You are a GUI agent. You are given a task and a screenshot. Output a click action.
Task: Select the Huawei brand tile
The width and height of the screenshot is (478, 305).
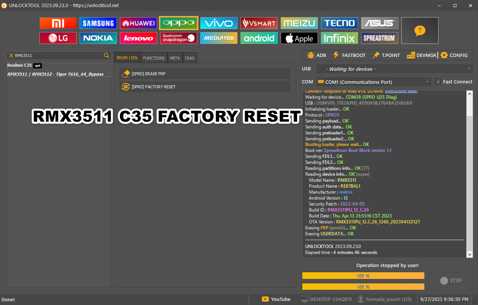point(138,23)
